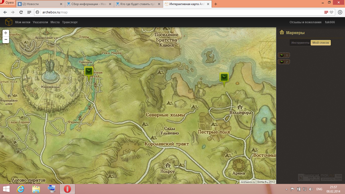This screenshot has width=345, height=194.
Task: Open Отзывы и пожелания link
Action: pos(305,22)
